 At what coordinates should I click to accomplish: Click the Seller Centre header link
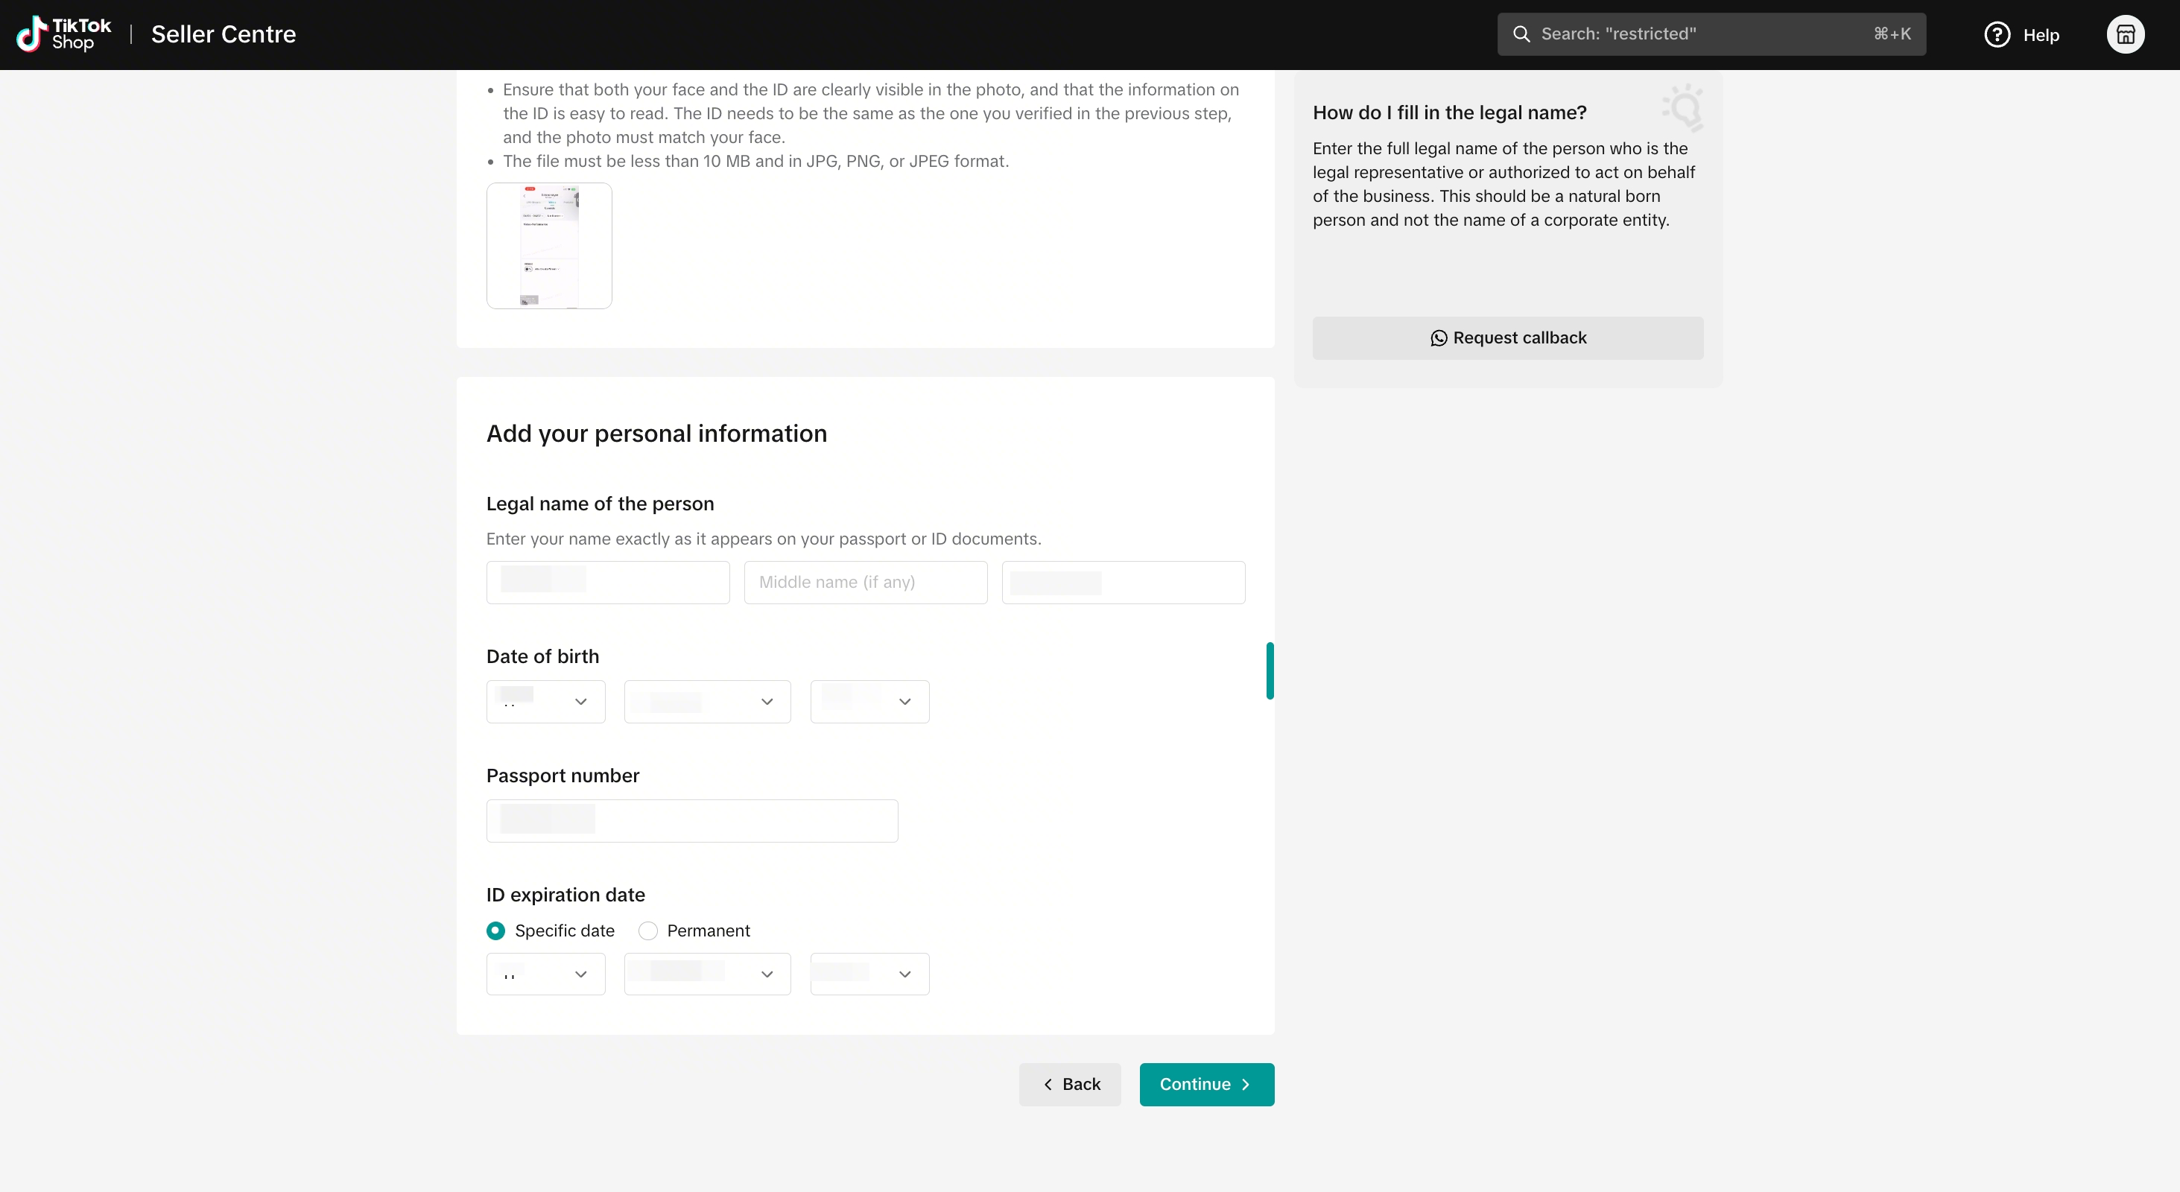pyautogui.click(x=224, y=35)
